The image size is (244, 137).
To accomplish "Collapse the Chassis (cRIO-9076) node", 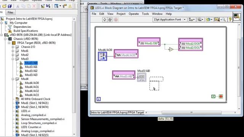I will 5,39.
